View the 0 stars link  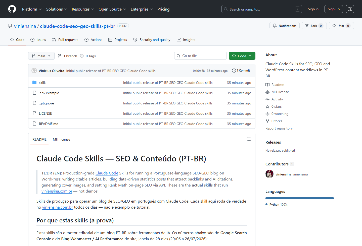pyautogui.click(x=274, y=106)
